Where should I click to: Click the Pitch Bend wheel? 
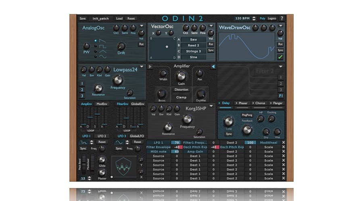point(83,164)
